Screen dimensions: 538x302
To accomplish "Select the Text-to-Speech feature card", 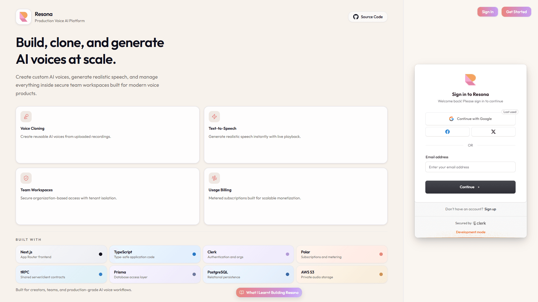I will [x=296, y=135].
